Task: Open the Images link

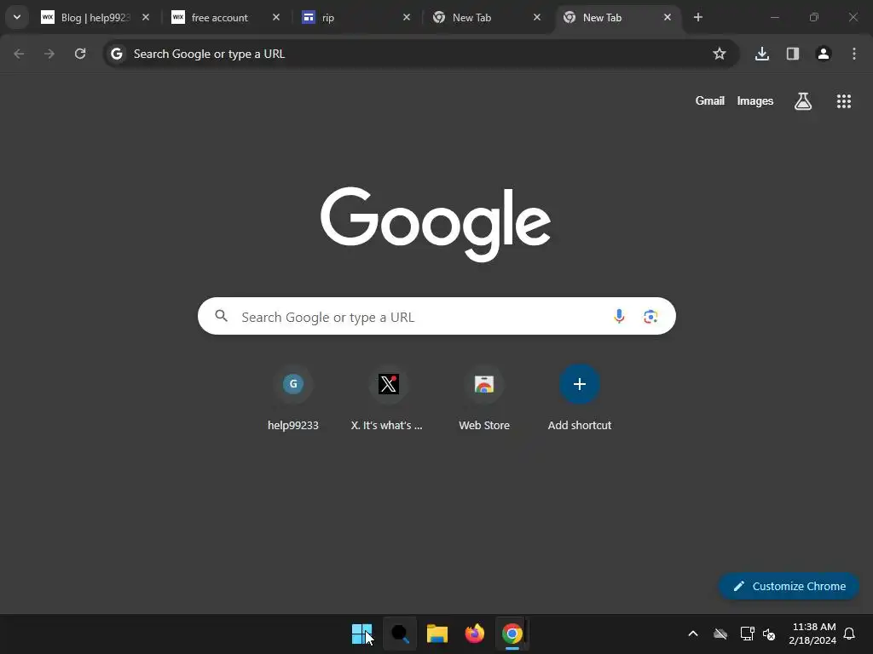Action: (x=755, y=100)
